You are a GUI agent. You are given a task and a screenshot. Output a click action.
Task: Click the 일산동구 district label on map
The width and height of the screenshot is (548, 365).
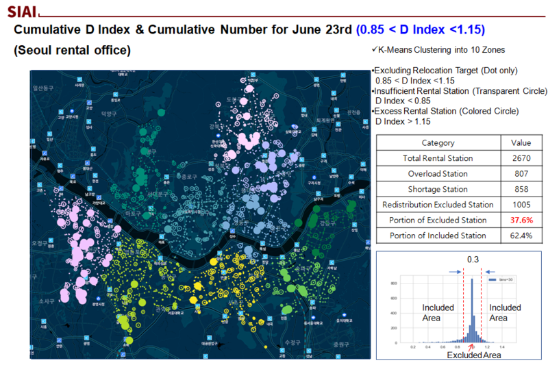tap(42, 88)
